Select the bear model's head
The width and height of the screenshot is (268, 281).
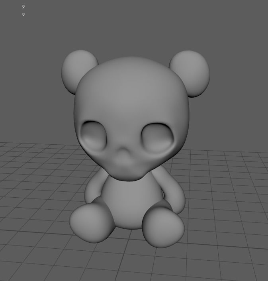pyautogui.click(x=131, y=119)
